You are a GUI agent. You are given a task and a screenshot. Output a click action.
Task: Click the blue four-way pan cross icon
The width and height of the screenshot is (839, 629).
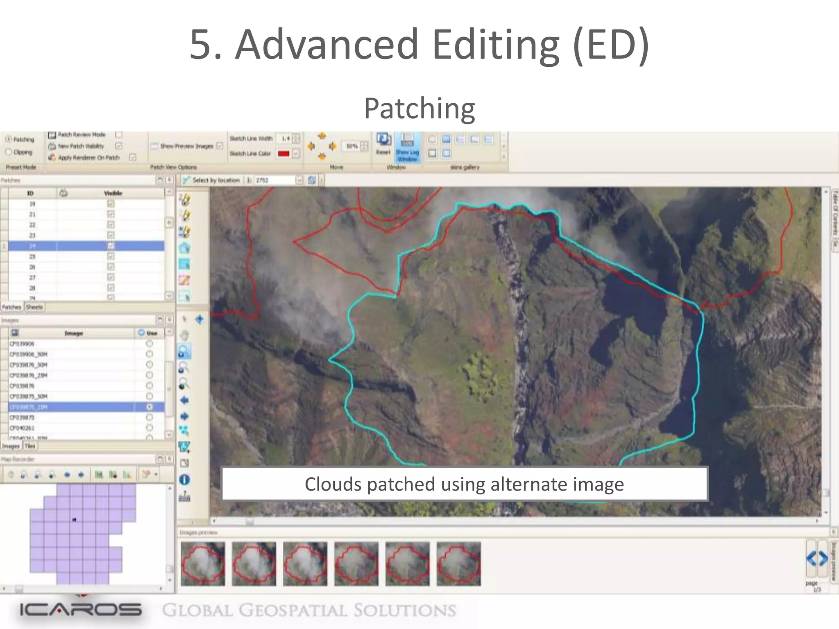click(x=200, y=320)
